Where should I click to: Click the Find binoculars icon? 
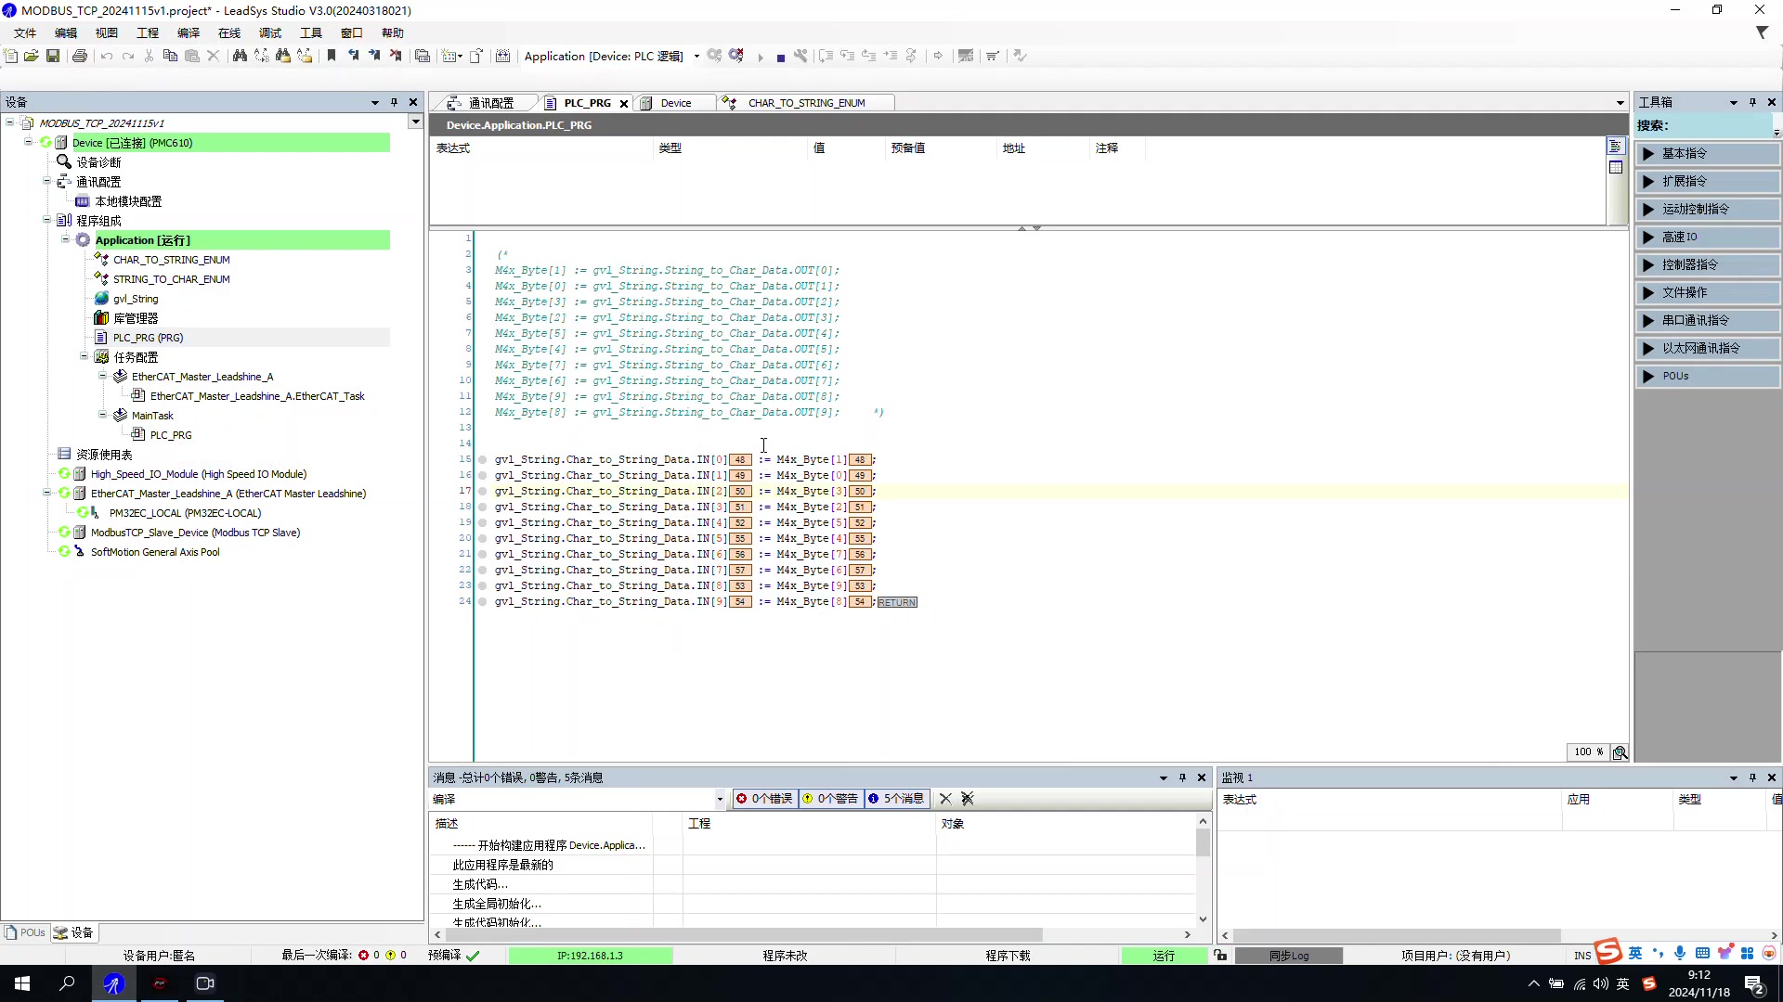click(240, 56)
